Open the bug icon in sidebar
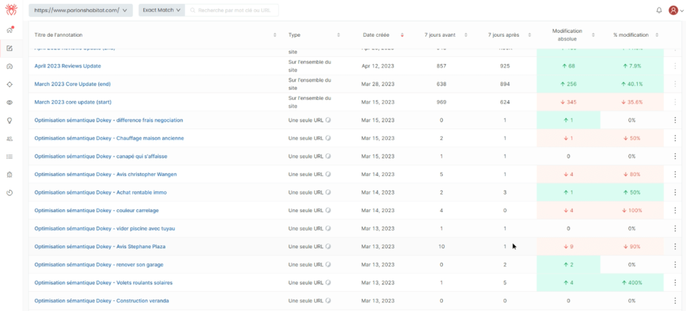686x311 pixels. 9,175
